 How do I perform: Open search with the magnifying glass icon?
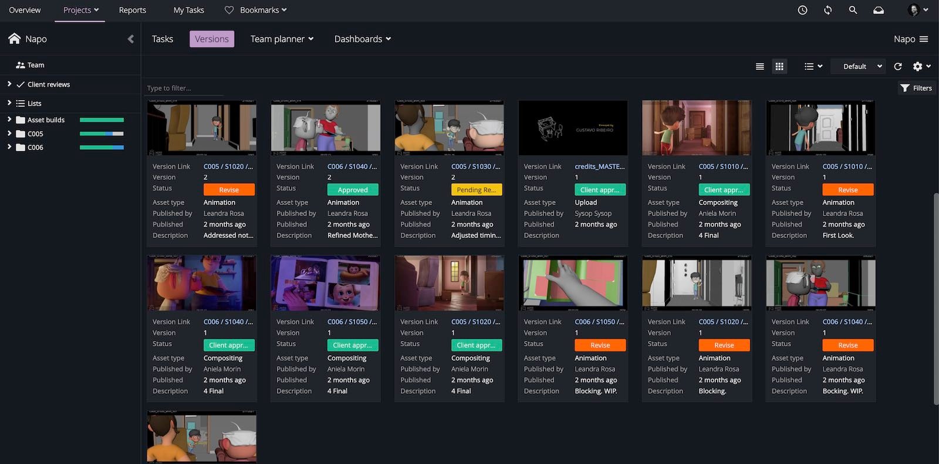[853, 10]
